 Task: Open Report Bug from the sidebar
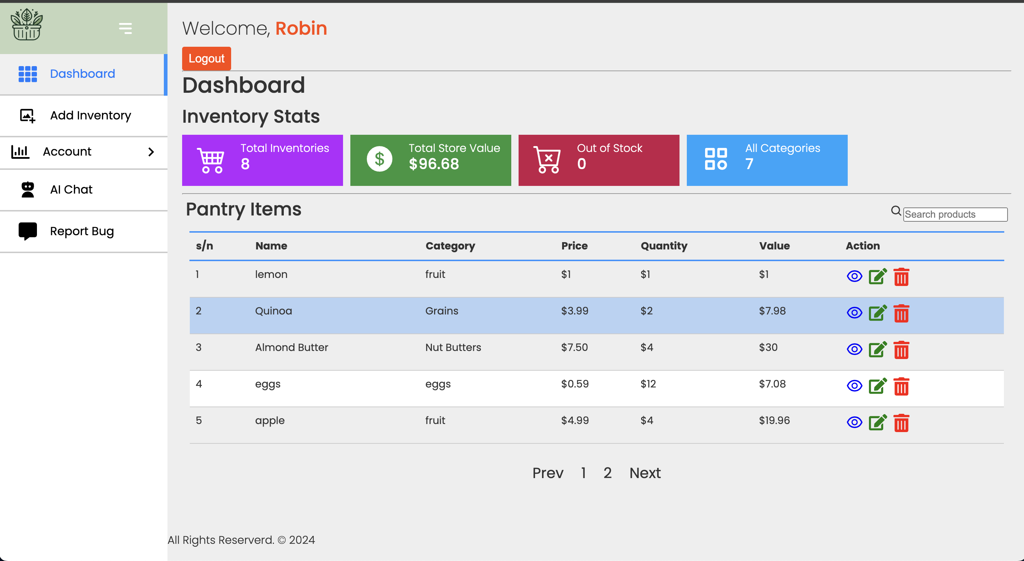pyautogui.click(x=82, y=231)
